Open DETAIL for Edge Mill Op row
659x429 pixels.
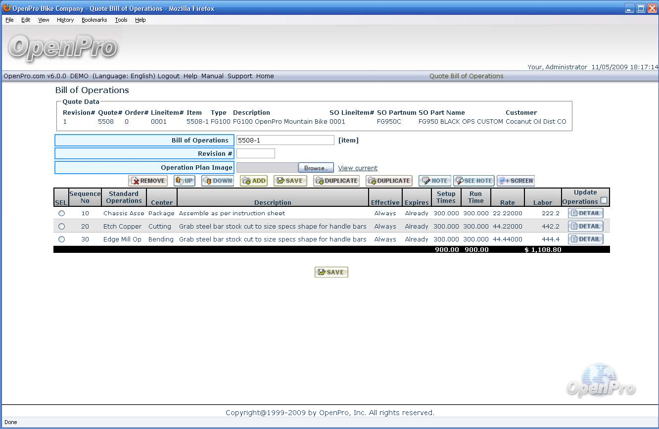(x=585, y=239)
